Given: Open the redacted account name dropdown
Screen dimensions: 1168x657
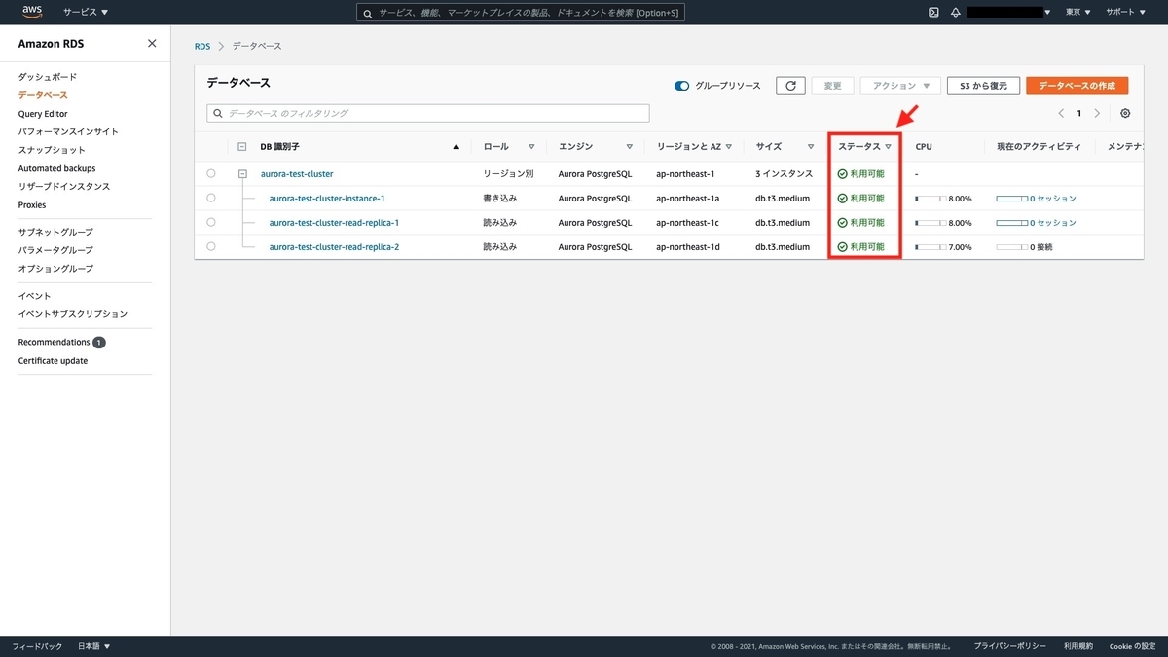Looking at the screenshot, I should coord(1010,12).
